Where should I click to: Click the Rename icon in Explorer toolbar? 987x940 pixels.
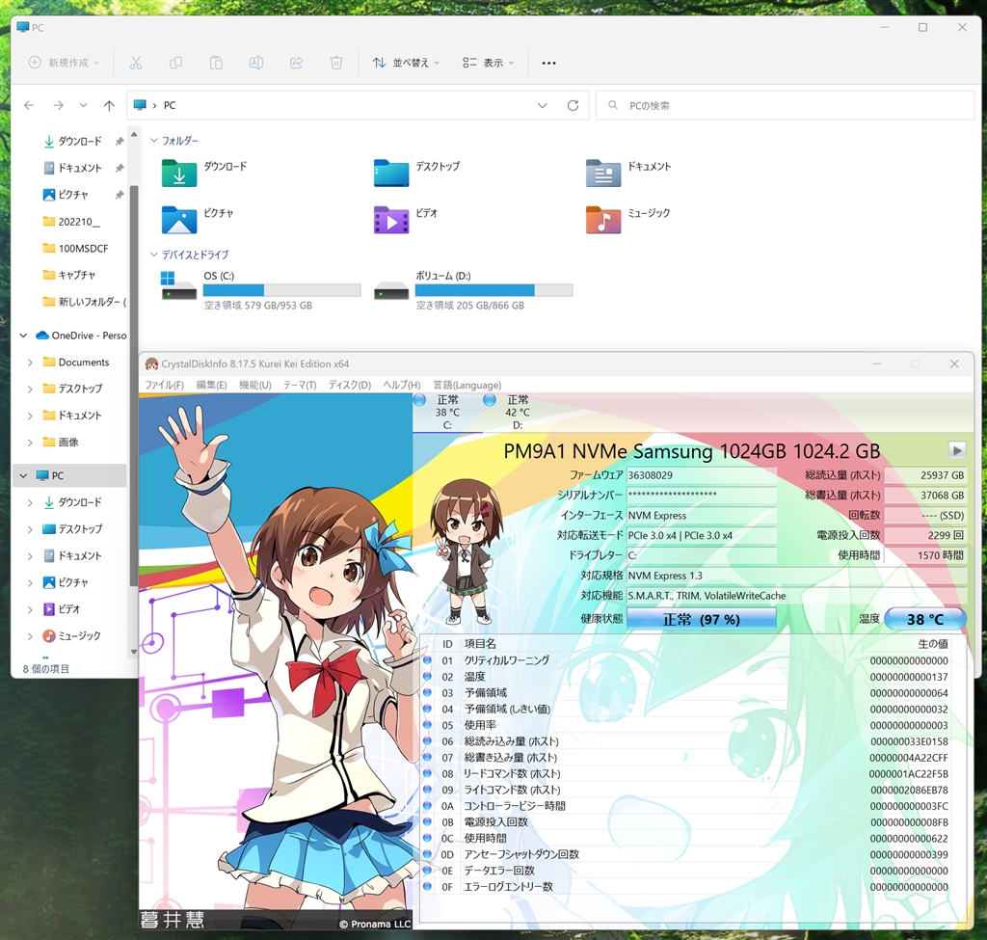coord(256,63)
